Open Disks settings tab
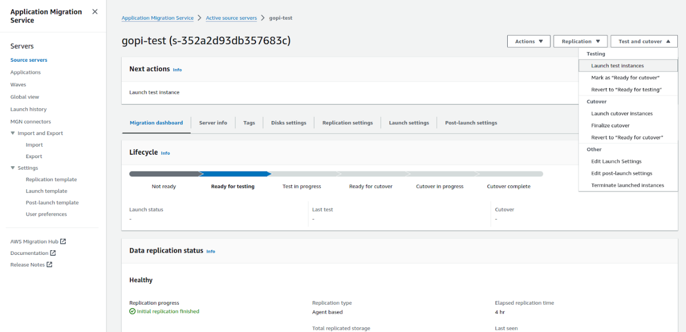This screenshot has width=686, height=332. click(289, 123)
